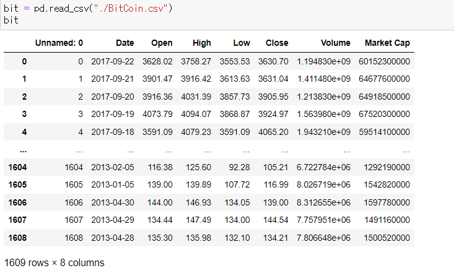Click the Close value 4065.20
Viewport: 454px width, 268px height.
point(273,132)
